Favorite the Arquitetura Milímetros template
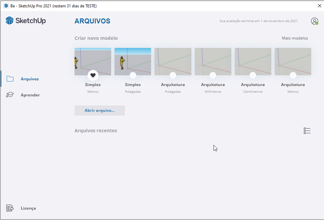The height and width of the screenshot is (220, 324). 213,75
